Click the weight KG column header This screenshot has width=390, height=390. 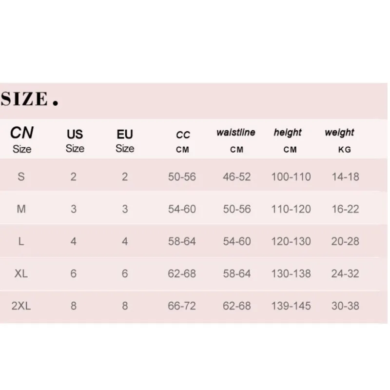pyautogui.click(x=340, y=140)
